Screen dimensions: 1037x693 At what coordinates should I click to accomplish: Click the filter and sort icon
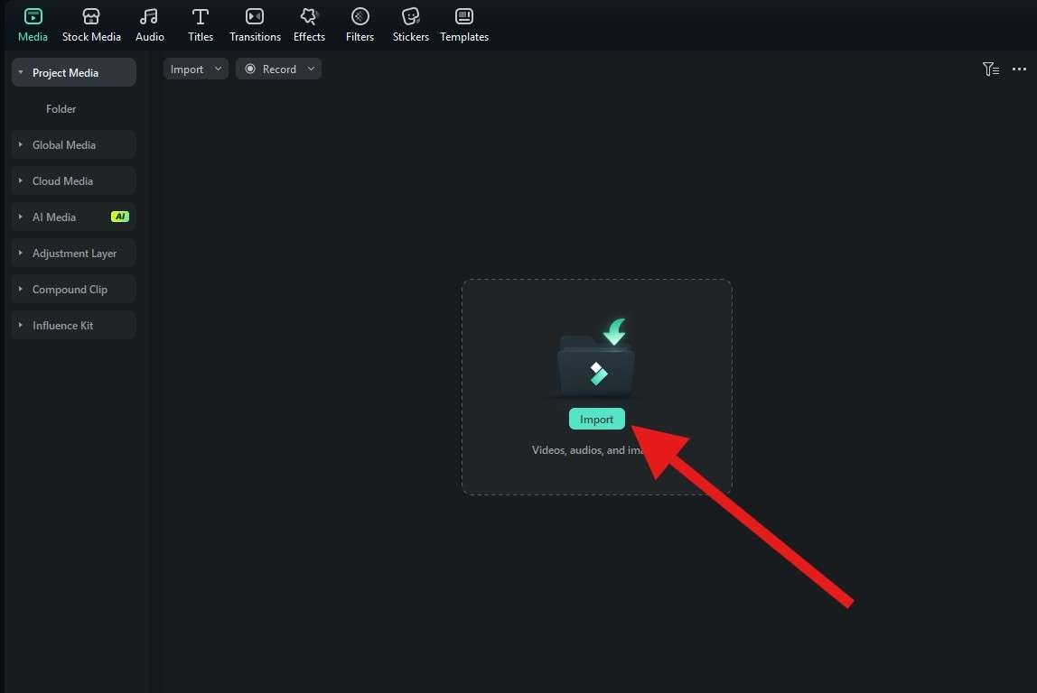990,69
